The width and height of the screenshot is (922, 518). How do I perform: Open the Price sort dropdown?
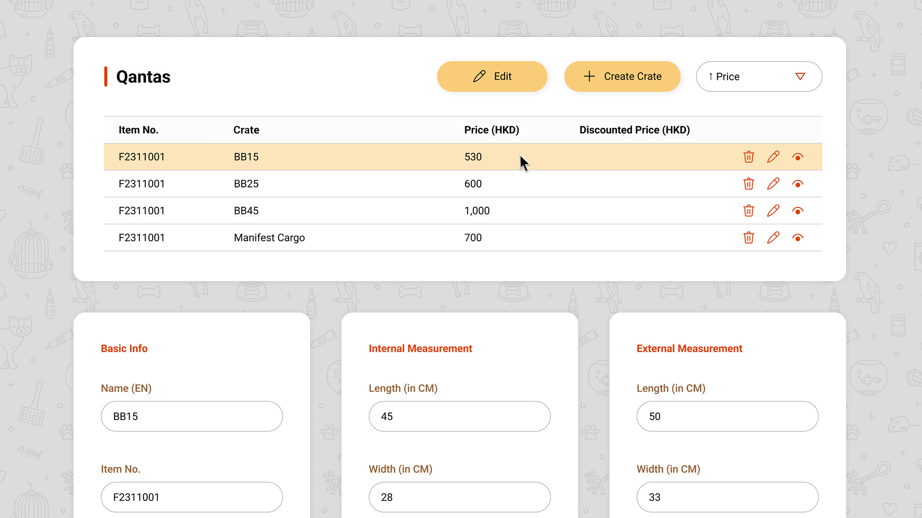click(x=751, y=76)
